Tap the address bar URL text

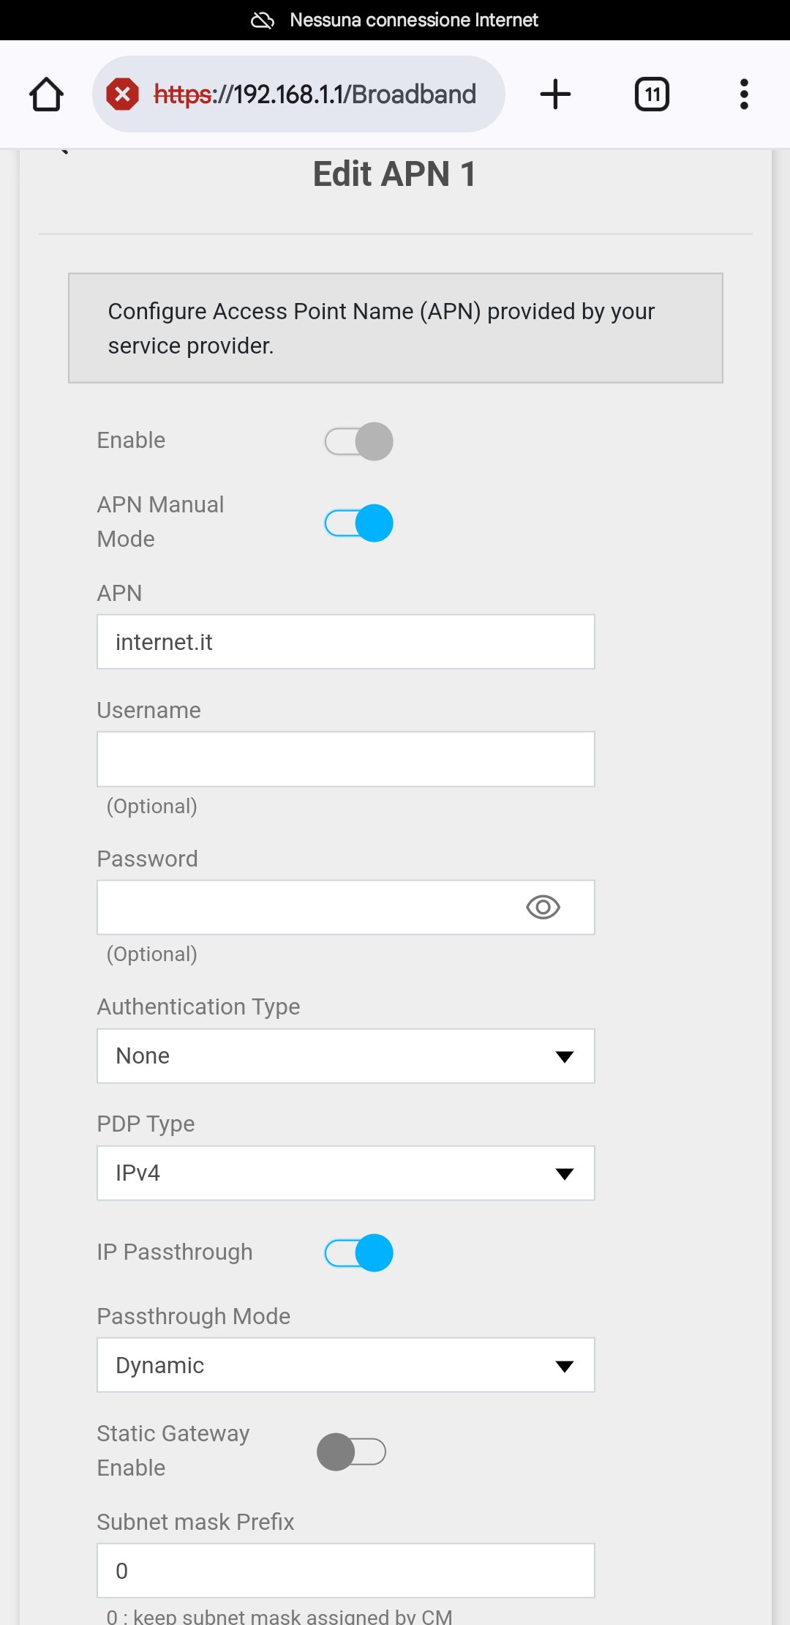pos(315,94)
